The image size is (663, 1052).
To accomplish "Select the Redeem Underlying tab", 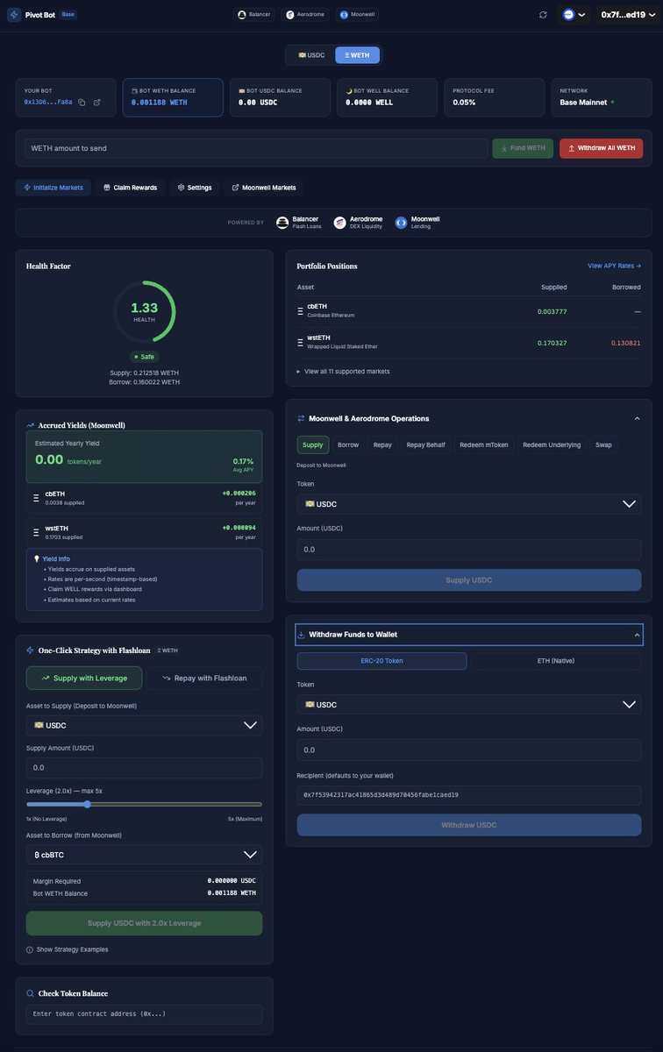I will pos(552,444).
